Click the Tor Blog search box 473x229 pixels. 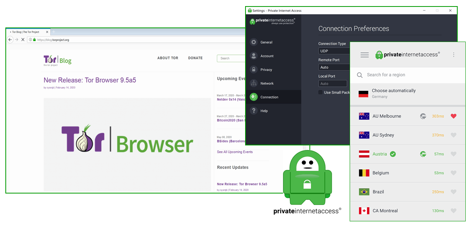point(231,58)
